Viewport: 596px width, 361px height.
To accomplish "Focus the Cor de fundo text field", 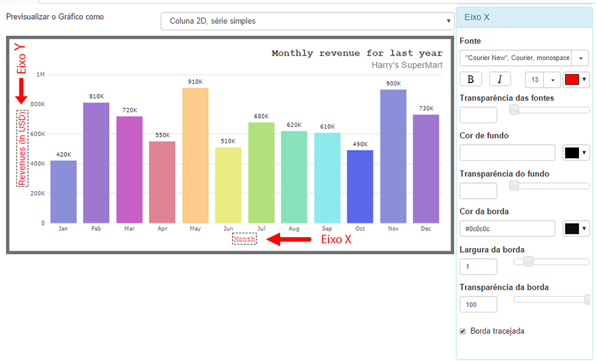I will 507,153.
